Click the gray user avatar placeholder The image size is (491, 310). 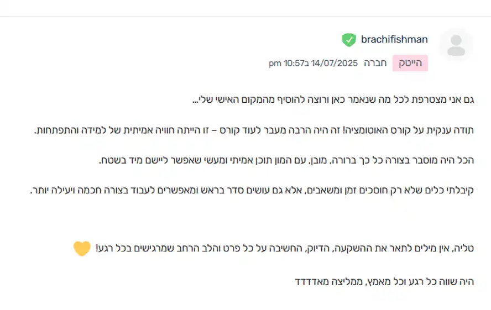tap(456, 45)
